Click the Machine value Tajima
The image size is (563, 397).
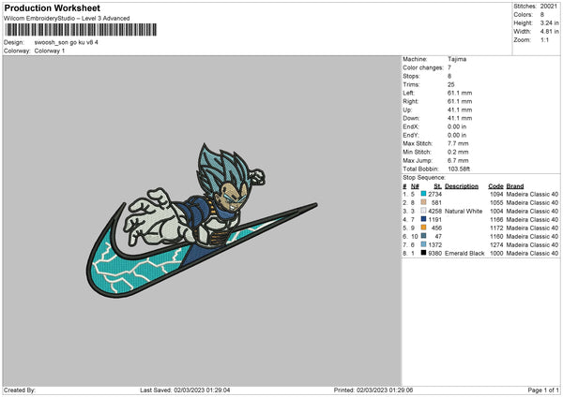[457, 59]
